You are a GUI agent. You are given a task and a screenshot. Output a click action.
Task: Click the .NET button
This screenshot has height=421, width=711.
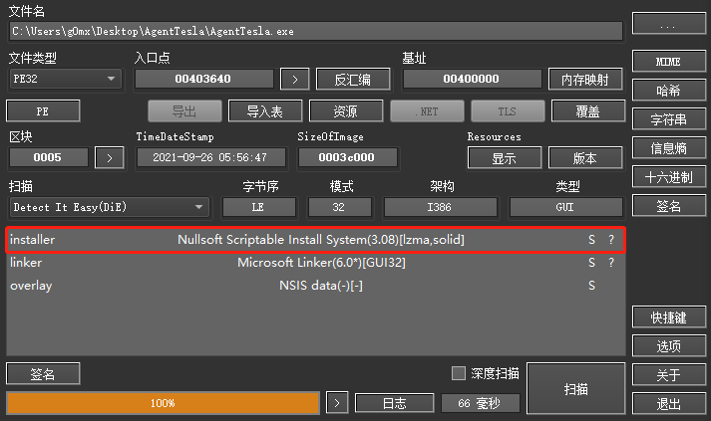coord(427,110)
